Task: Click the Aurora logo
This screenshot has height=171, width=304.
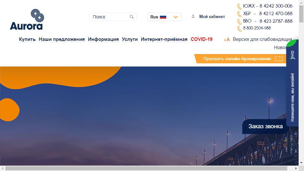Action: [x=27, y=19]
